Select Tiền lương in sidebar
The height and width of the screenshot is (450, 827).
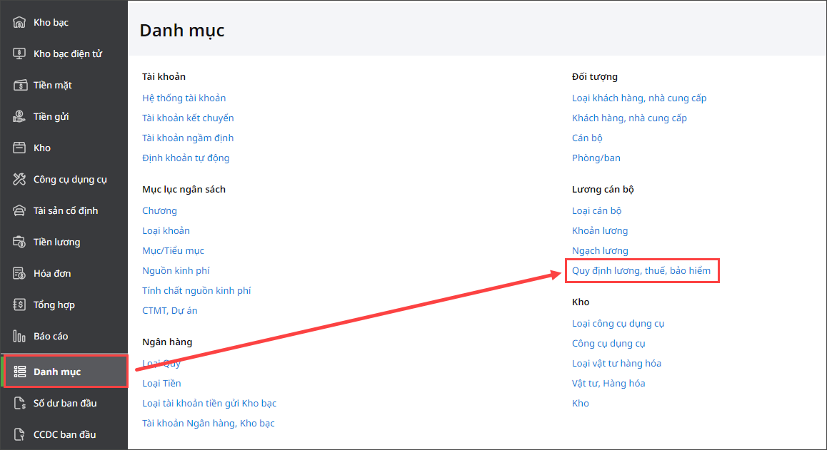tap(57, 242)
